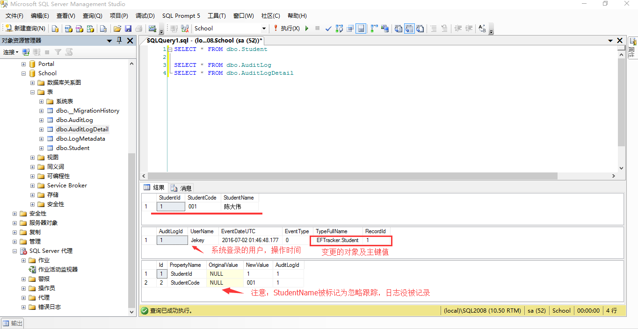638x329 pixels.
Task: Expand the dbo.AuditLog table node
Action: (41, 120)
